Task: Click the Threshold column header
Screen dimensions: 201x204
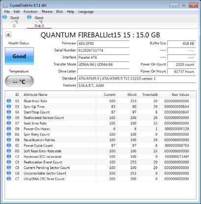Action: [148, 94]
